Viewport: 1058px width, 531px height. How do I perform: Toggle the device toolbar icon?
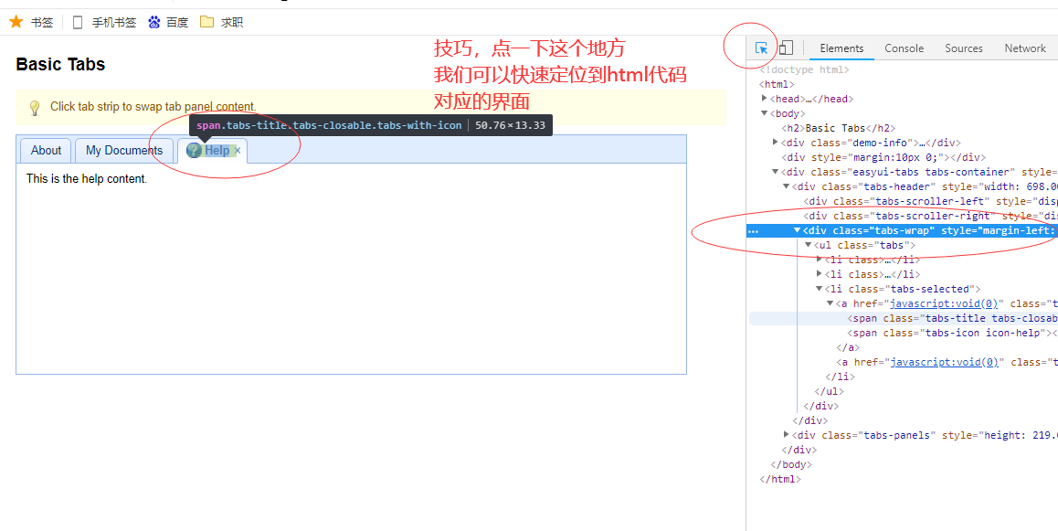pyautogui.click(x=786, y=48)
